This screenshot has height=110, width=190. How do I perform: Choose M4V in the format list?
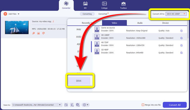tap(79, 30)
